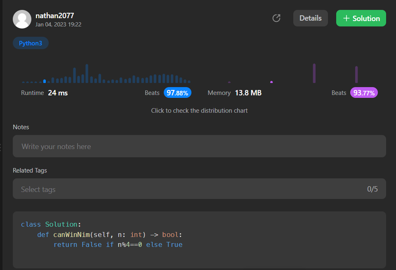The height and width of the screenshot is (270, 396).
Task: Open the submission Details
Action: coord(310,18)
